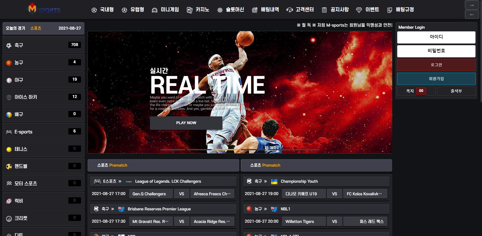
Task: Select the 야구 baseball category
Action: point(43,80)
